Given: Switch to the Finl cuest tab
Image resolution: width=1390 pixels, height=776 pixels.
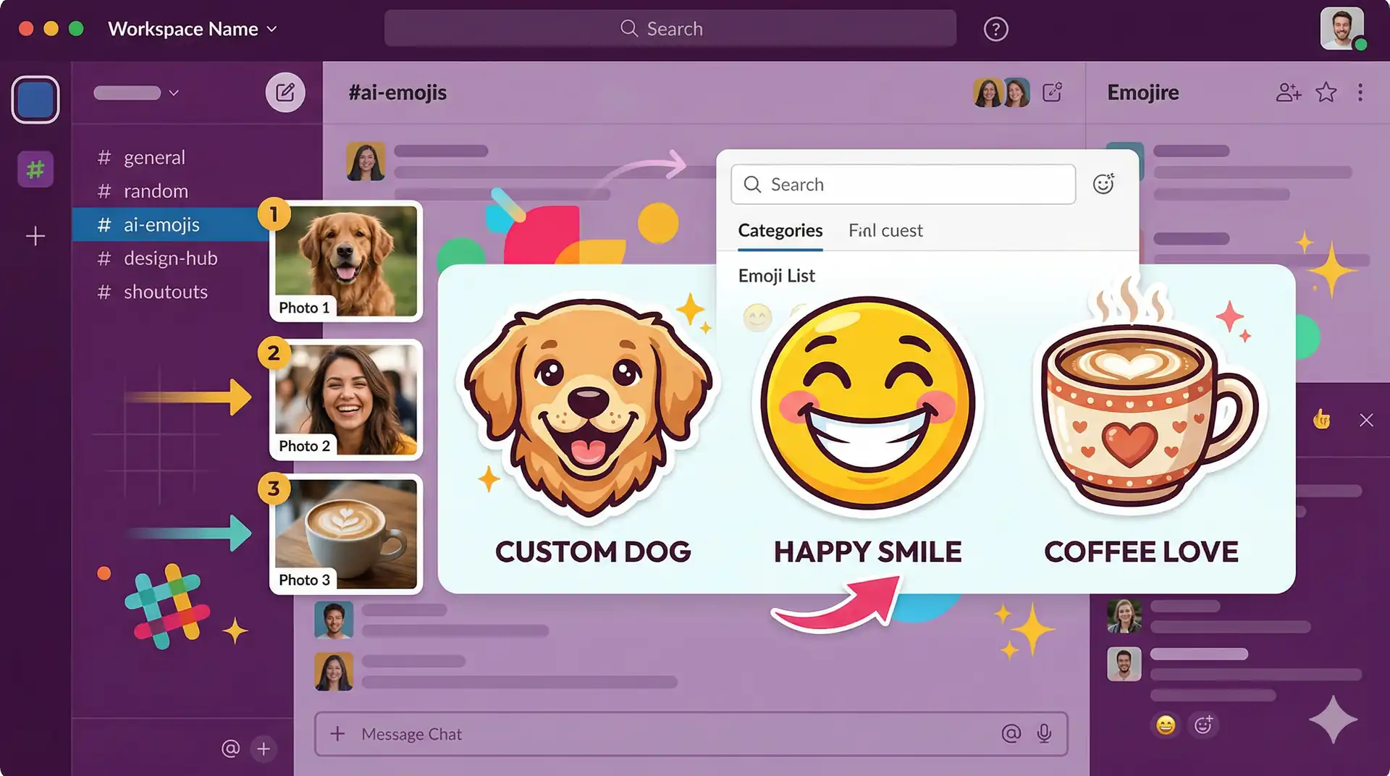Looking at the screenshot, I should coord(885,230).
